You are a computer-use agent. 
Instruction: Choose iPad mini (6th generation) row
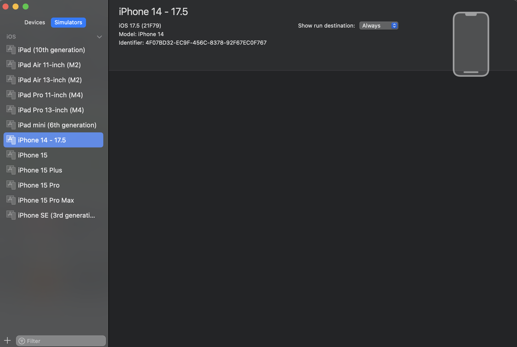57,125
